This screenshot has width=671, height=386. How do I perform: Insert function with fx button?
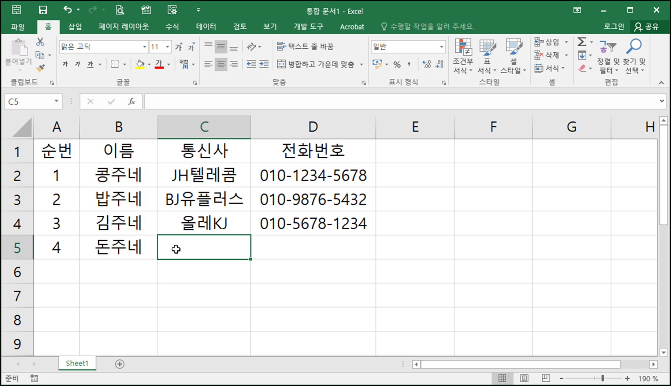(x=131, y=101)
